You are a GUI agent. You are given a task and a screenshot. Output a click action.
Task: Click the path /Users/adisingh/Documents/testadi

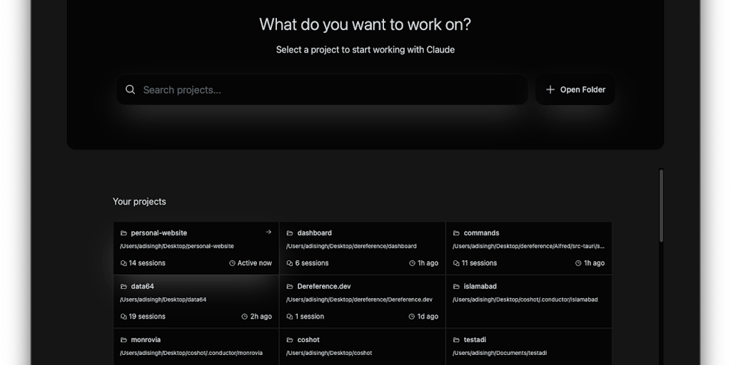(x=500, y=354)
